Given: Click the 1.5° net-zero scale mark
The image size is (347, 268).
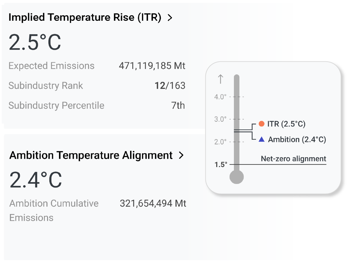Looking at the screenshot, I should (221, 165).
